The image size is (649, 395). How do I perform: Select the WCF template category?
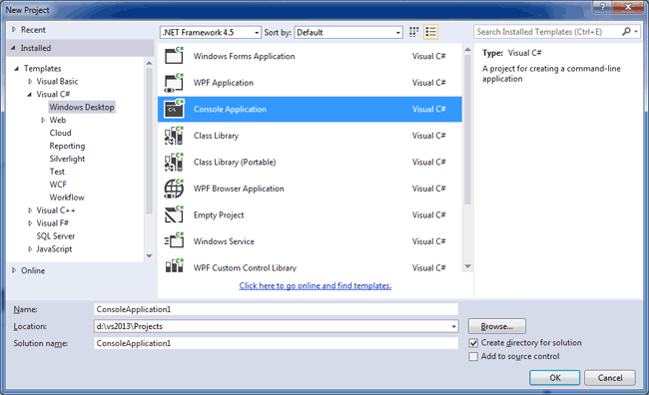[58, 185]
